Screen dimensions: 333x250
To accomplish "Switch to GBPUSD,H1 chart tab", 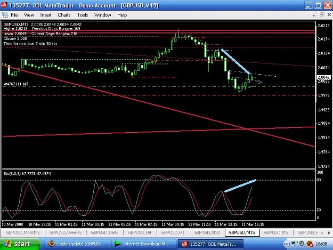I will point(173,232).
